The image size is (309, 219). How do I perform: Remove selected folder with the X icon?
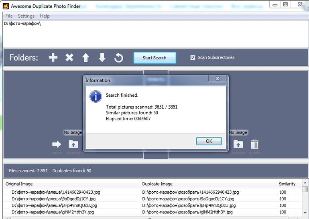[69, 57]
